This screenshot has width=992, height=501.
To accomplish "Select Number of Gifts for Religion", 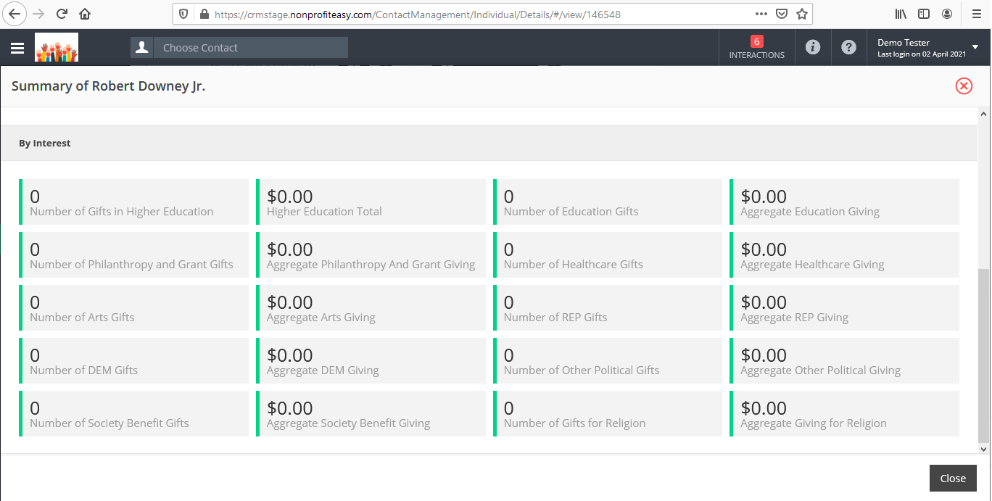I will [x=608, y=414].
